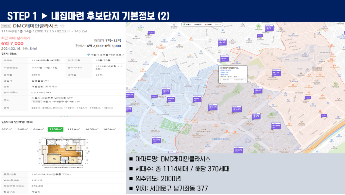The image size is (345, 195).
Task: Click the 명지대학교 오두막거리 label on map
Action: point(317,69)
